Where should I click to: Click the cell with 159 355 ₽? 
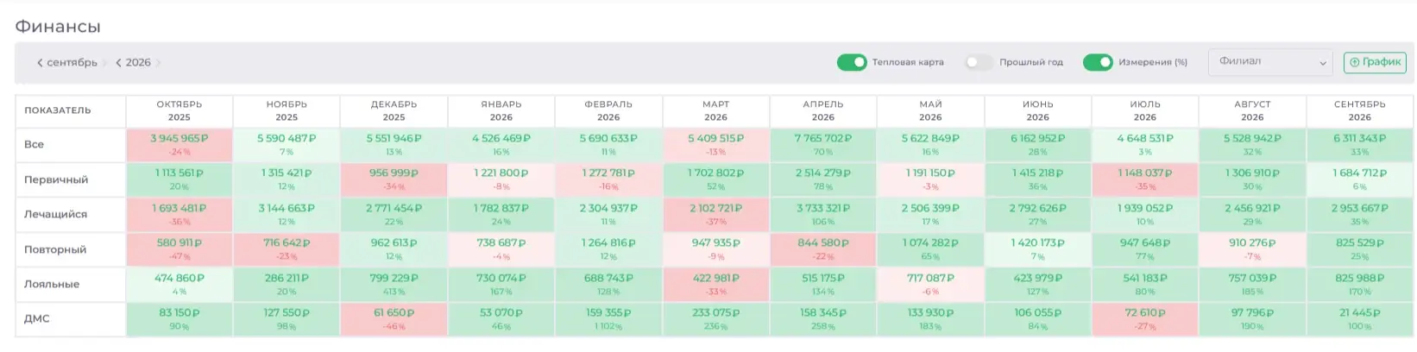click(x=608, y=319)
